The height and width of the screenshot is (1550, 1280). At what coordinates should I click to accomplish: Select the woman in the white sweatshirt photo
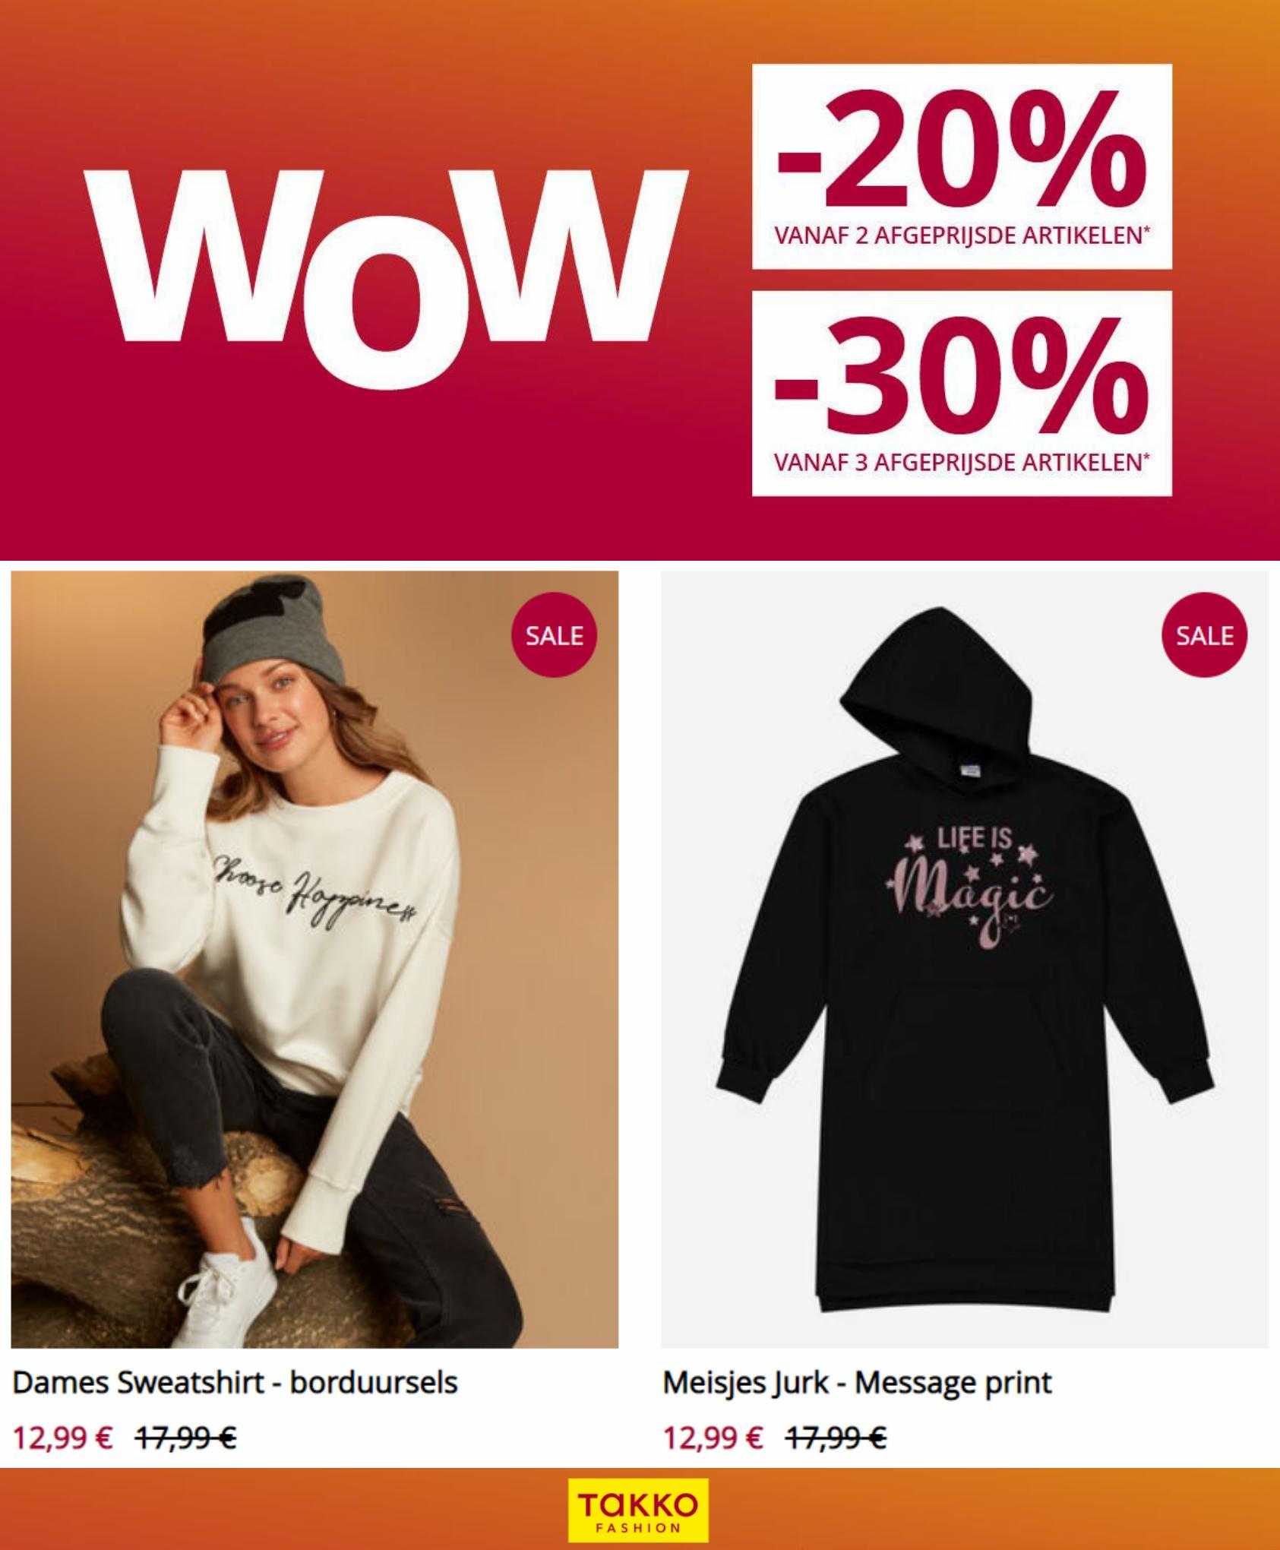tap(314, 960)
